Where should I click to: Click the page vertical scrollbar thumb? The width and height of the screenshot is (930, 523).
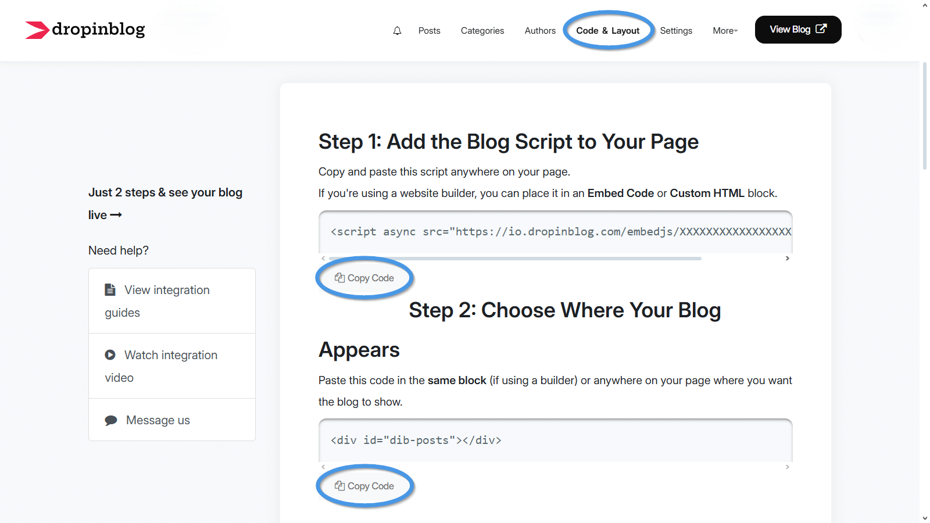(925, 115)
